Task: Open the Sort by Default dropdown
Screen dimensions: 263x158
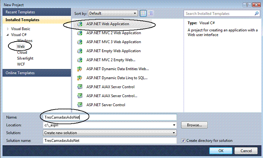Action: tap(113, 14)
